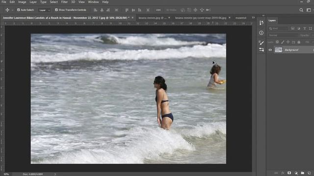Click the 3D Mode label in options bar
This screenshot has width=314, height=176.
coord(171,10)
